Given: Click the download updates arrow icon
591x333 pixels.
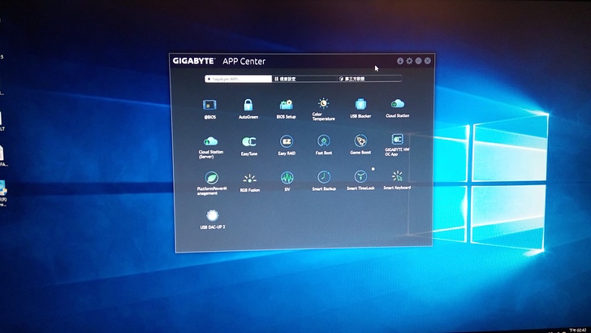Looking at the screenshot, I should (400, 61).
